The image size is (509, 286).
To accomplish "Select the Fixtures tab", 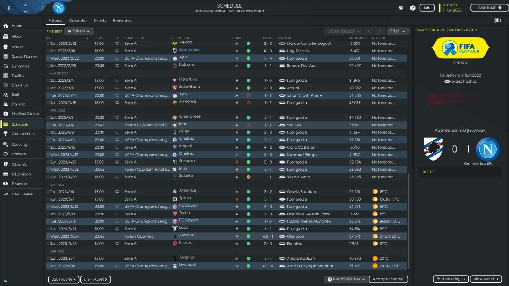I will [55, 21].
